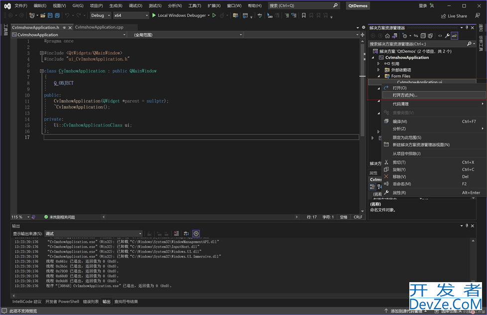Toggle Word Wrap in Output panel
The height and width of the screenshot is (315, 487).
[186, 233]
